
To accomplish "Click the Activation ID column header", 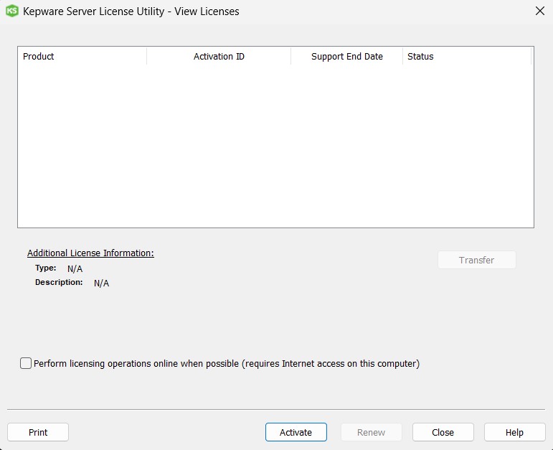I will (x=219, y=57).
